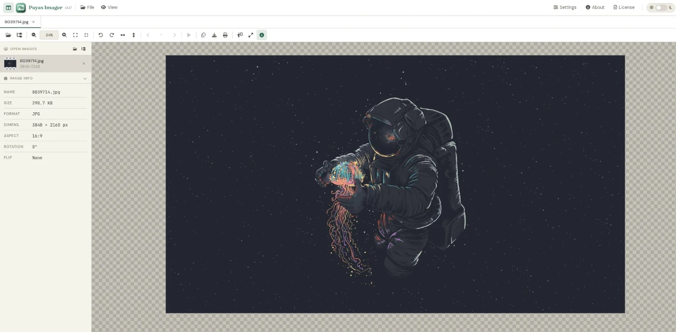Viewport: 676px width, 332px height.
Task: Toggle the sidebar panel layout button
Action: tap(8, 7)
